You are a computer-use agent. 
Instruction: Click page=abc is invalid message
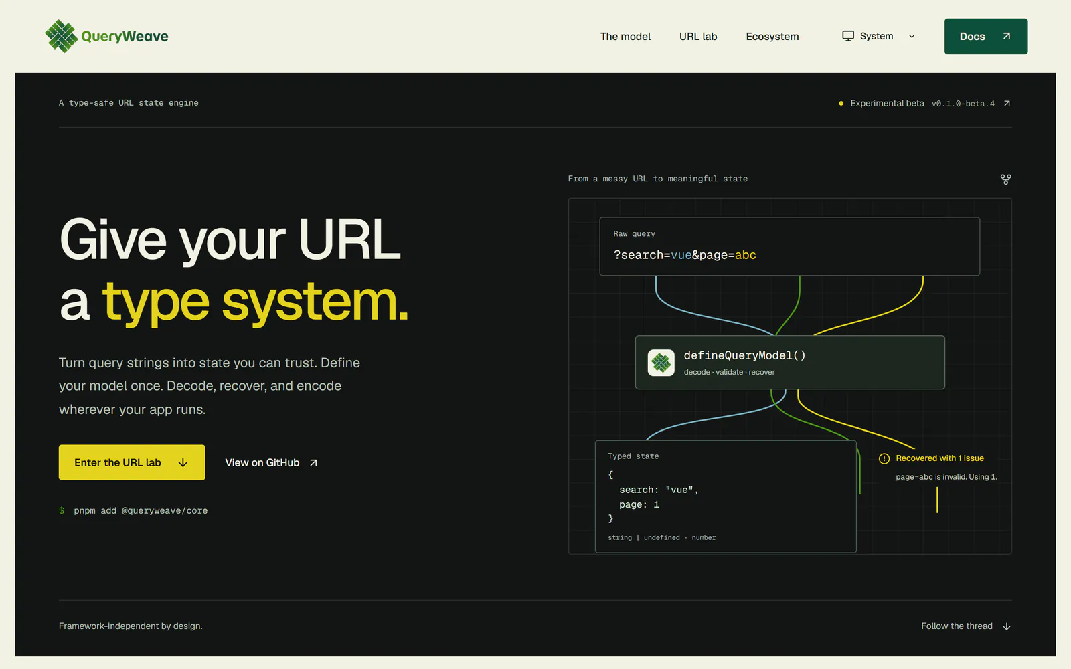point(946,477)
